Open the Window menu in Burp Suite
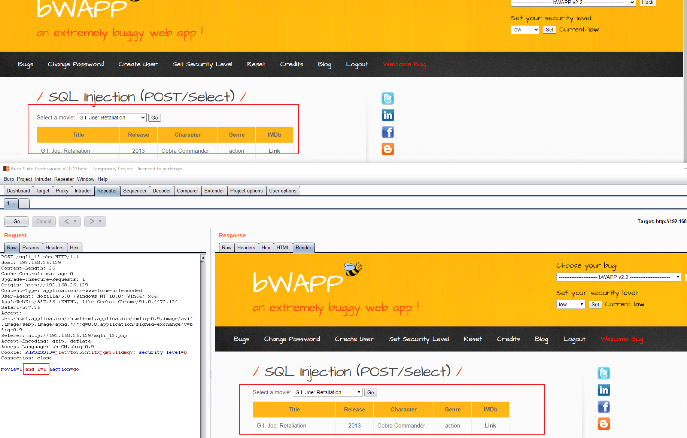 pos(86,179)
